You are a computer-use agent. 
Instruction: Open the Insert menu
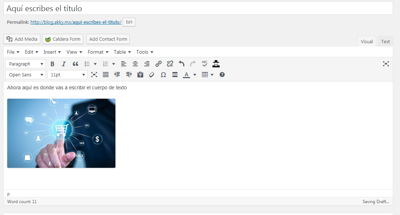pos(52,52)
